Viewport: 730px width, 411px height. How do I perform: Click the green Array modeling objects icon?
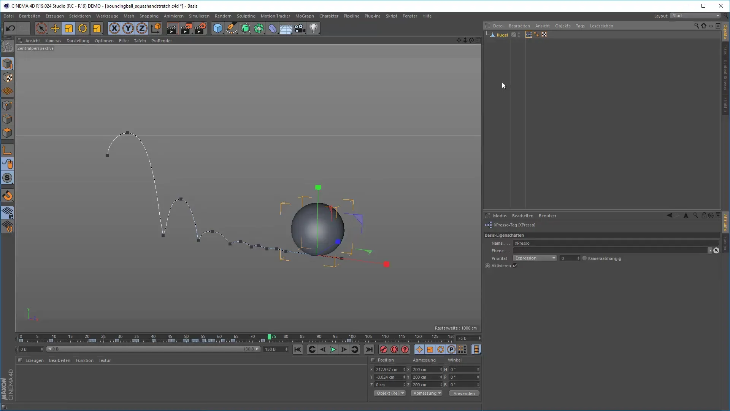click(259, 28)
